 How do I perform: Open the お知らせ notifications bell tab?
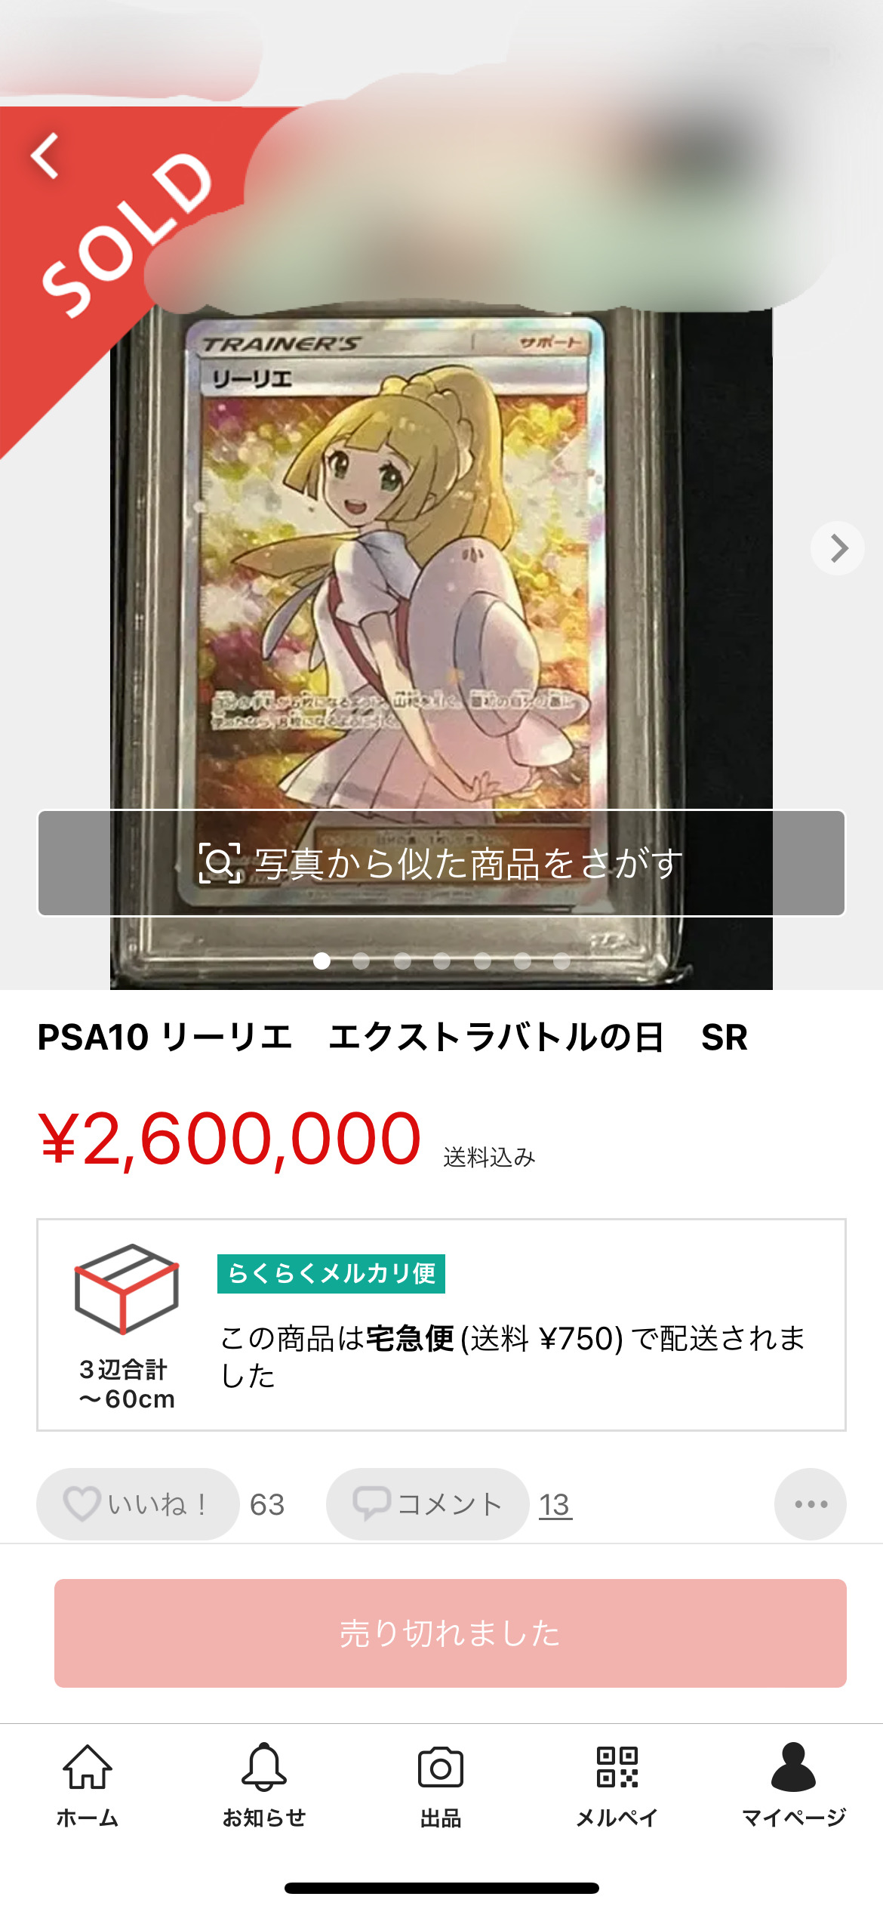(264, 1785)
